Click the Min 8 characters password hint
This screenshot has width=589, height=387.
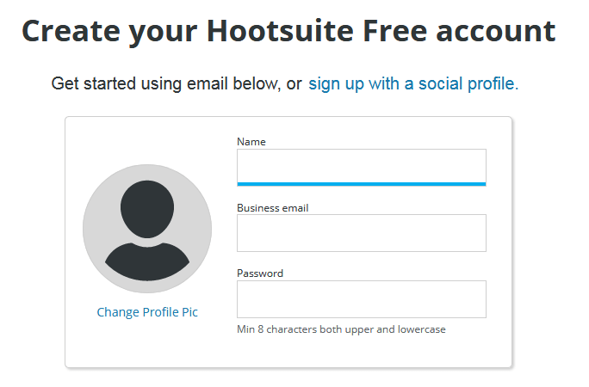click(x=341, y=329)
